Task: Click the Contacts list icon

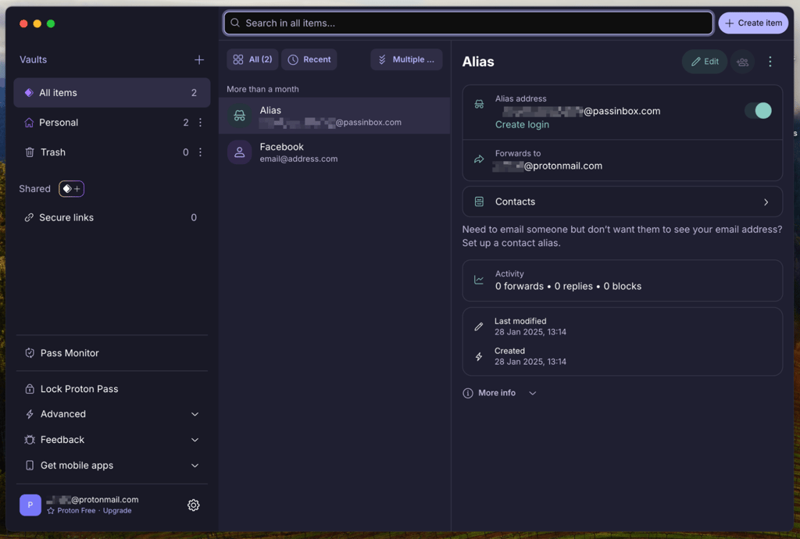Action: click(x=479, y=202)
